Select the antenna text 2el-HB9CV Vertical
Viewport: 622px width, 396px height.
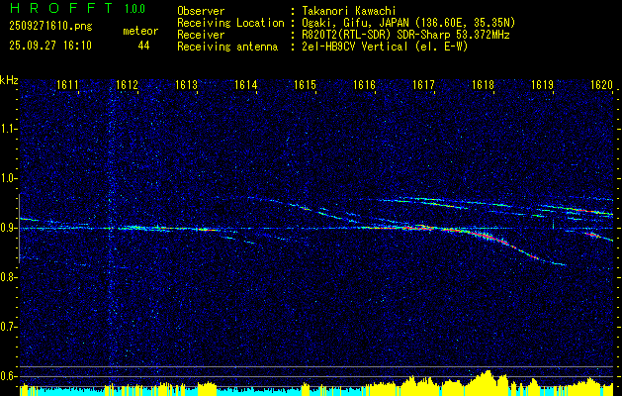[x=355, y=47]
